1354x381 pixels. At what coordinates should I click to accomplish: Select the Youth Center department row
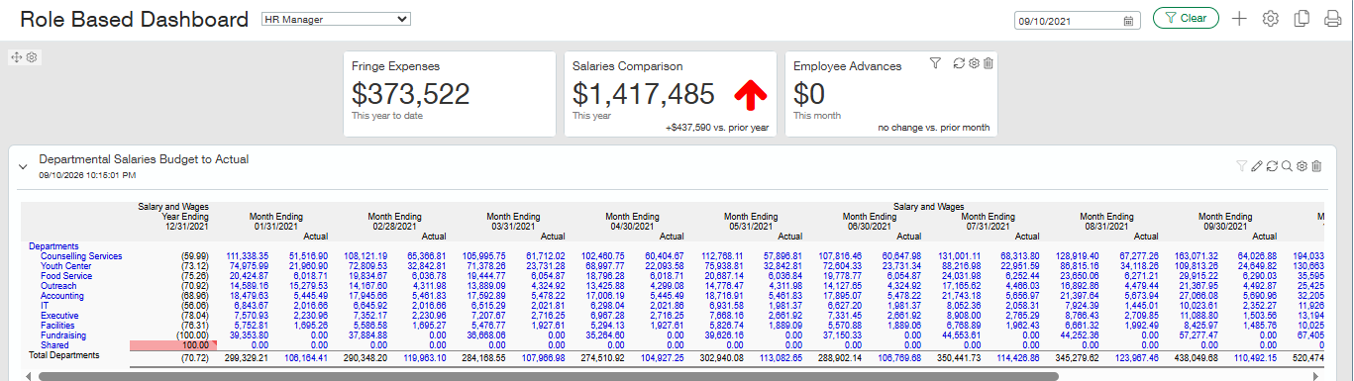66,266
